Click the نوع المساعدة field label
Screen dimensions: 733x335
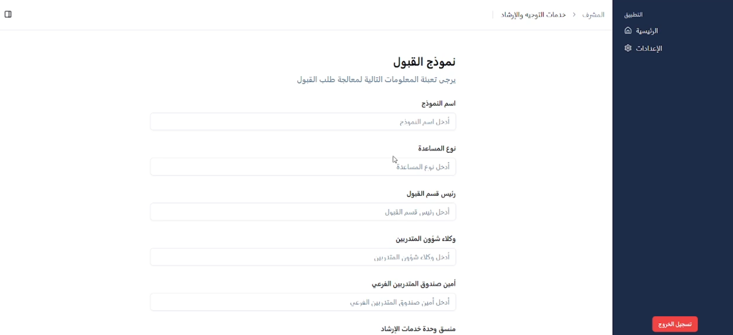[437, 148]
